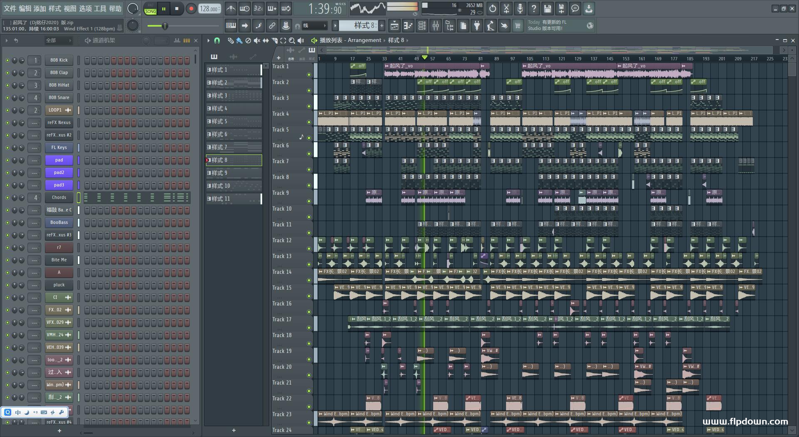The height and width of the screenshot is (437, 799).
Task: Toggle the blend recording (overdub) icon
Action: pos(272,8)
